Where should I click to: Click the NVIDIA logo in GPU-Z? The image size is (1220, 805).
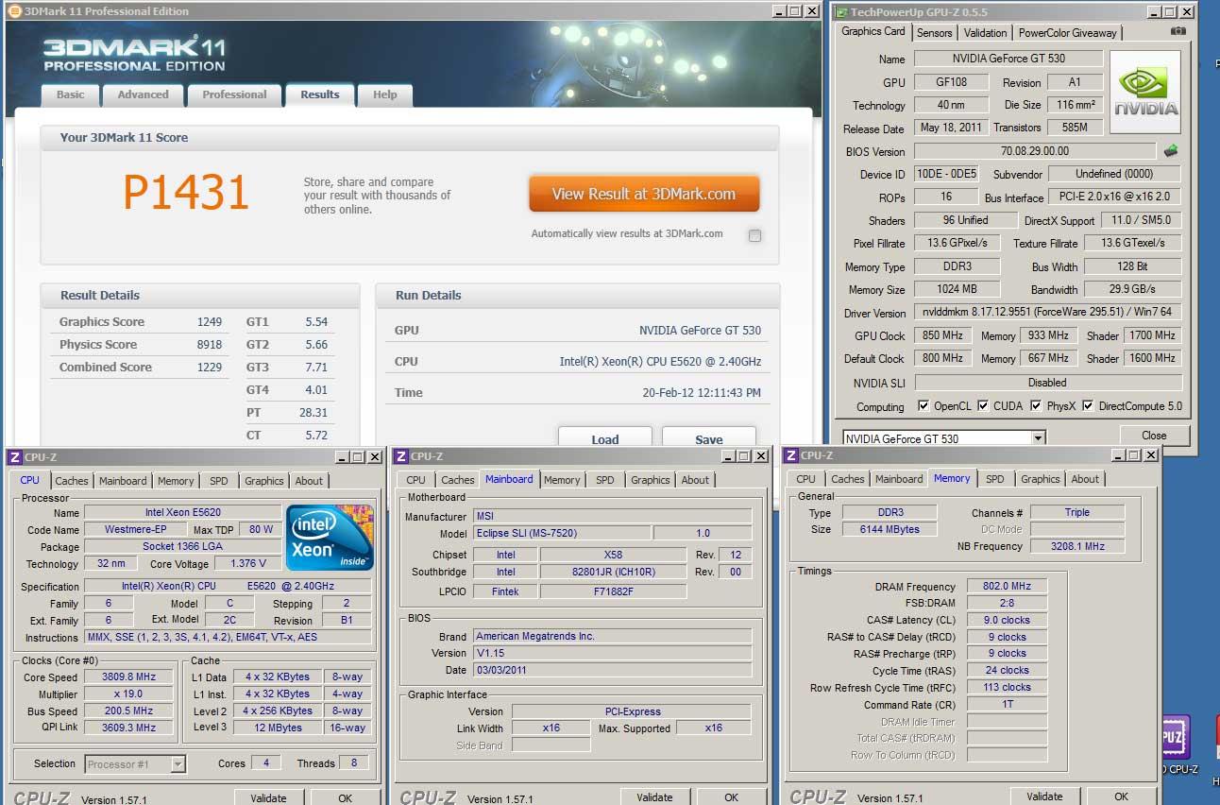tap(1144, 92)
